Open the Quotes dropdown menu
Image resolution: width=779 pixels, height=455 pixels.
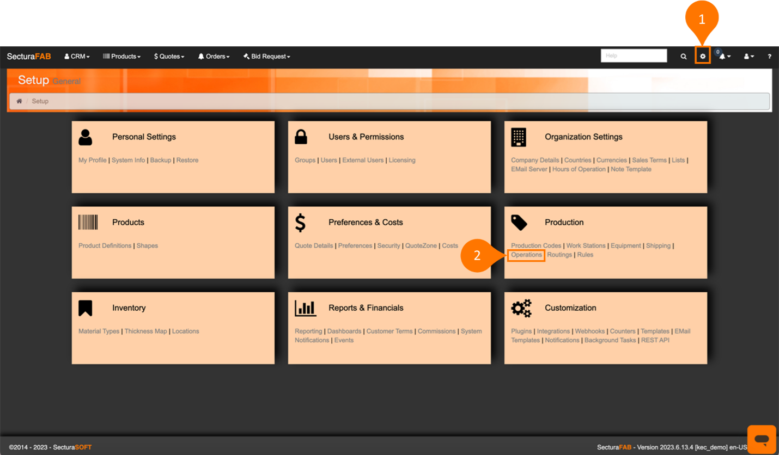pos(169,56)
